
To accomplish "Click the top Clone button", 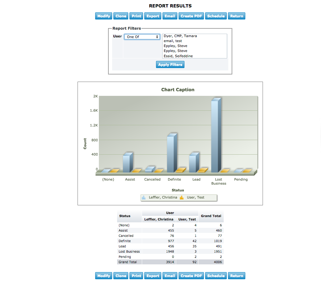I will [121, 16].
